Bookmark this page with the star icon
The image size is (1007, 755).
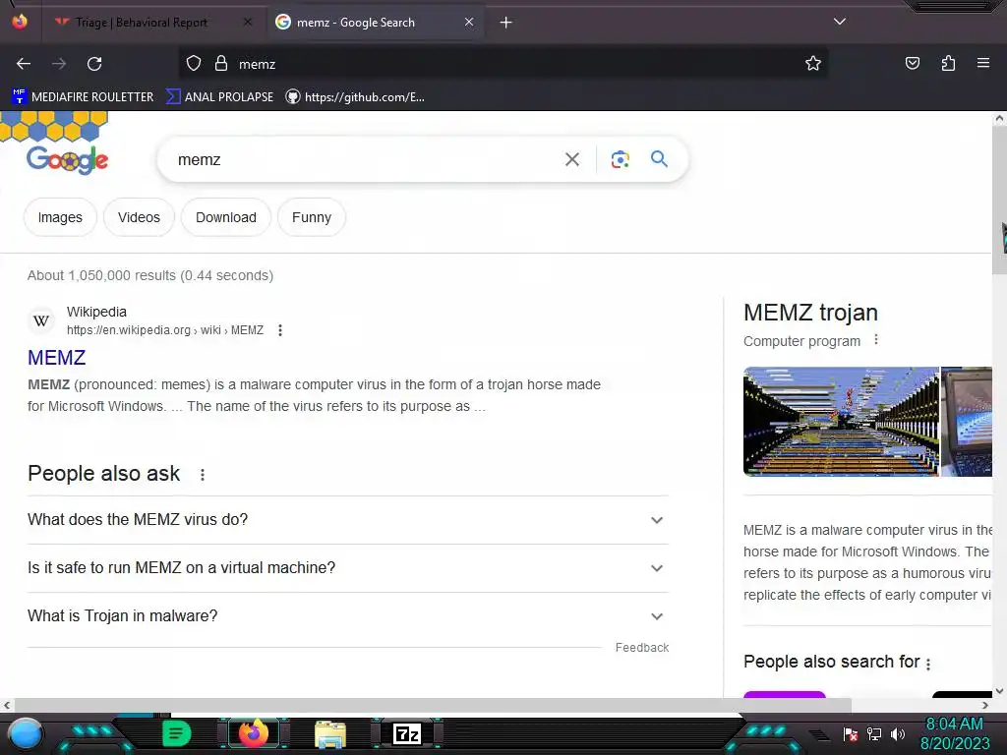(x=813, y=63)
